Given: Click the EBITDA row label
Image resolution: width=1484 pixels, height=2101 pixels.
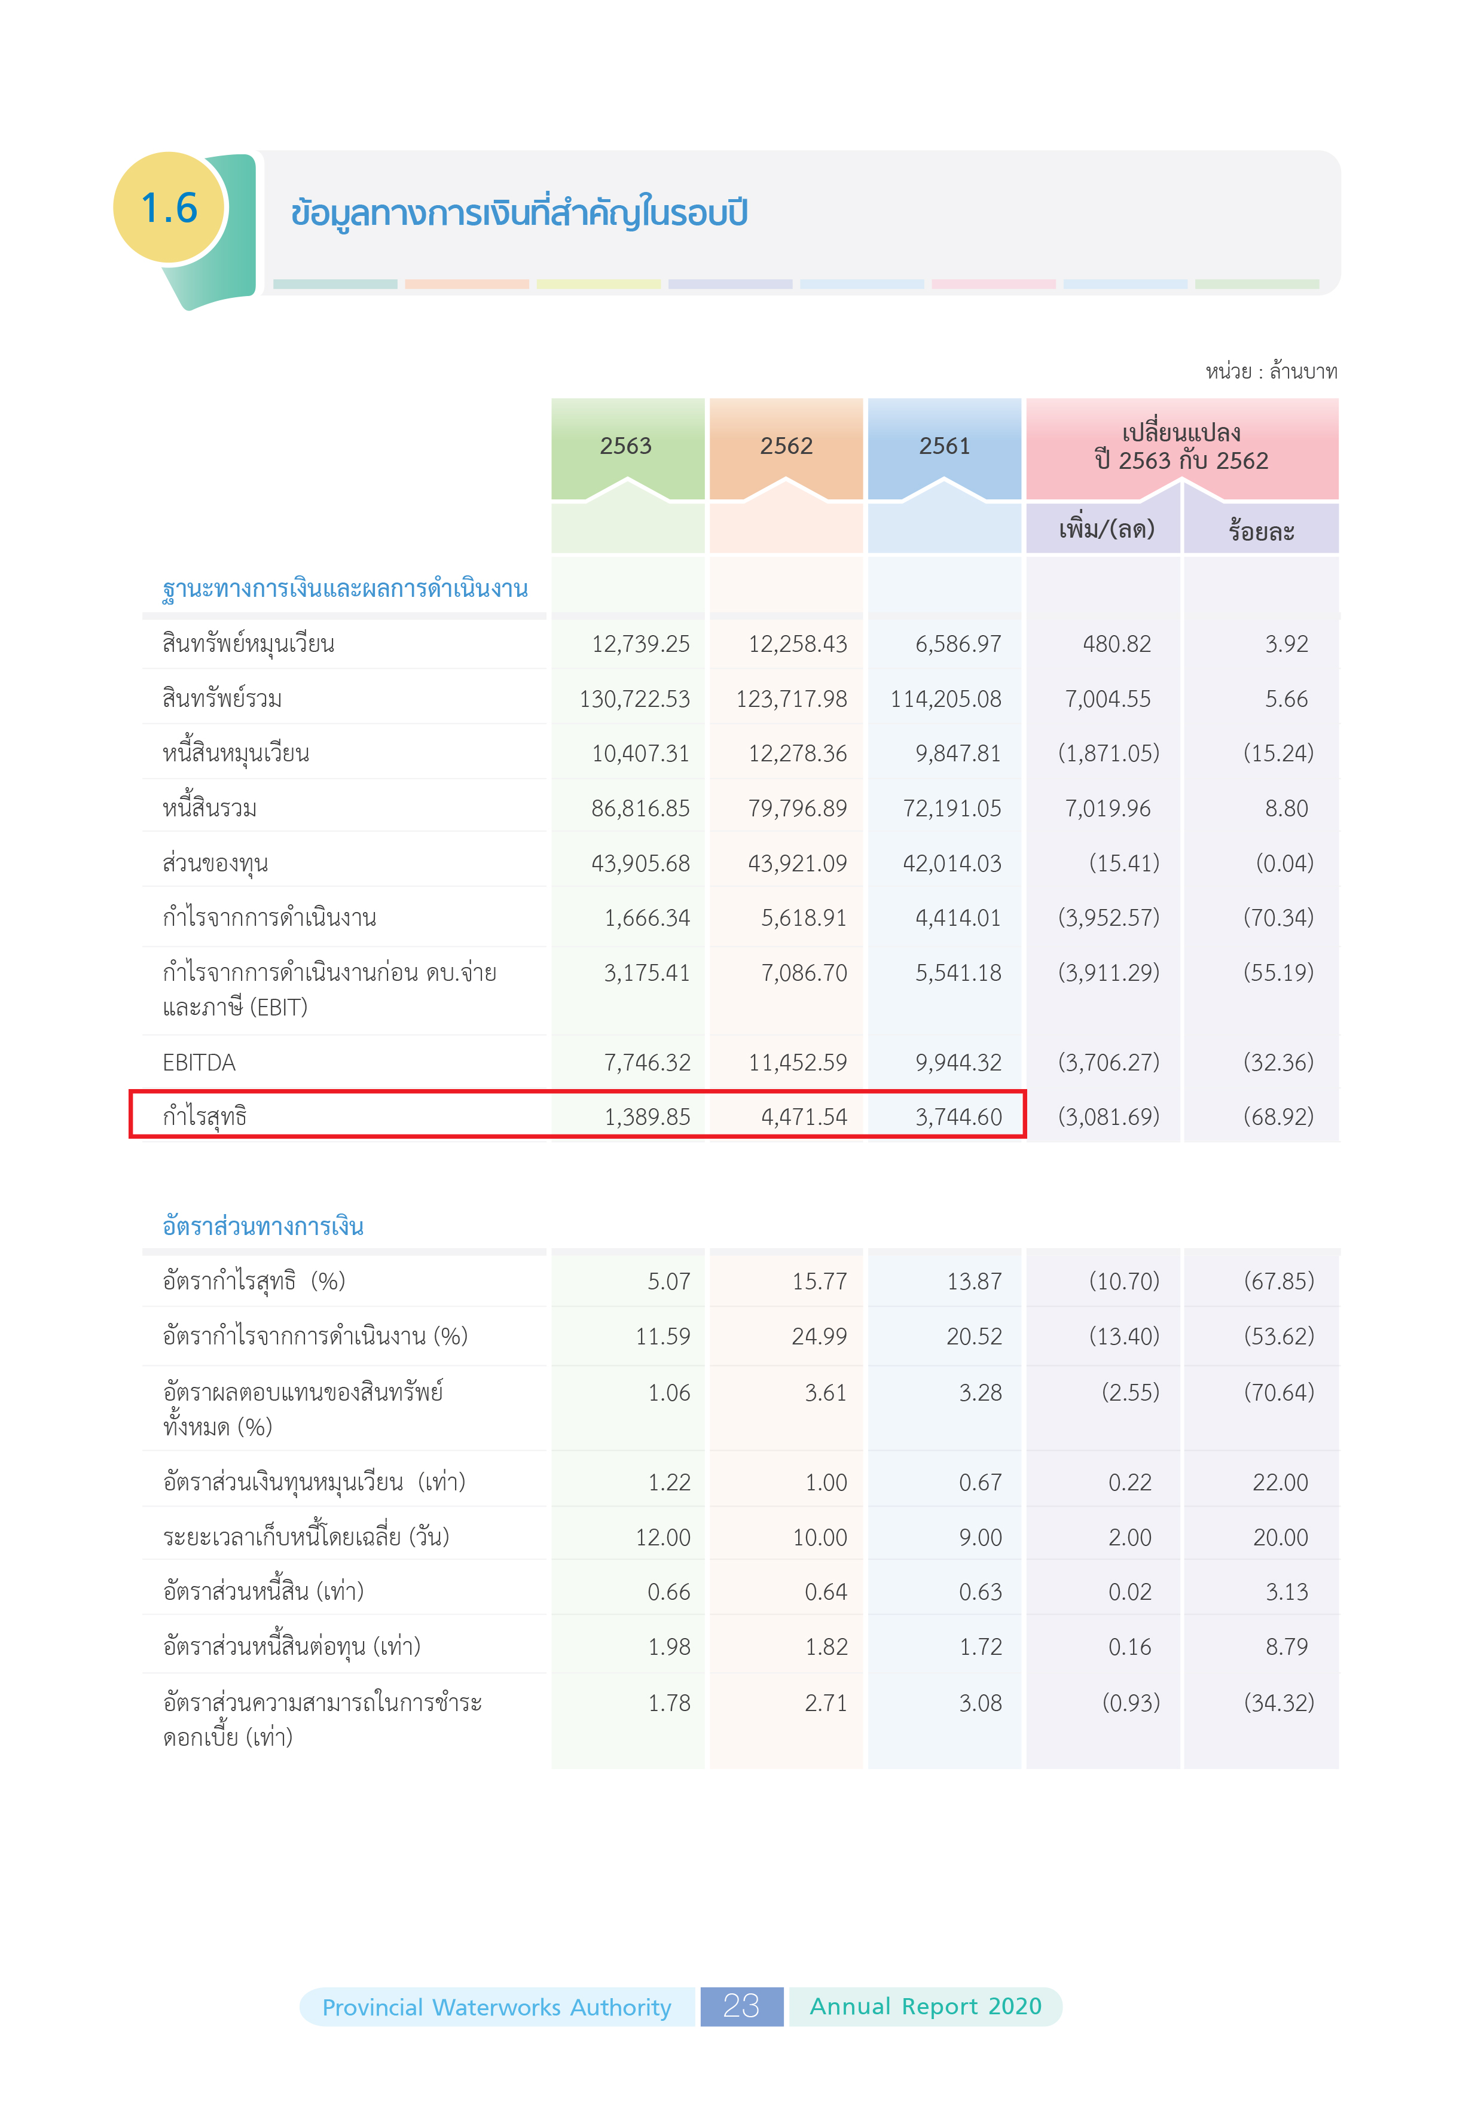Looking at the screenshot, I should (200, 1062).
